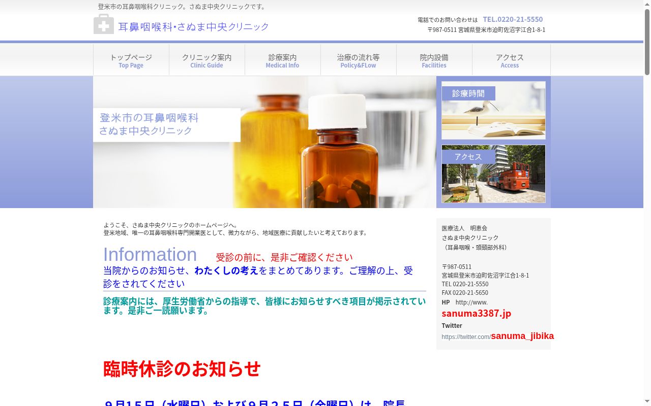Viewport: 651px width, 406px height.
Task: Click the 耳鼻咽喉科・さぬま中央クリニック site title
Action: (x=194, y=26)
